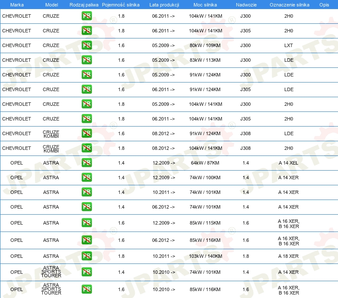
Task: Click A 16 XER, B 16 XER in the 115KM row
Action: pos(289,224)
